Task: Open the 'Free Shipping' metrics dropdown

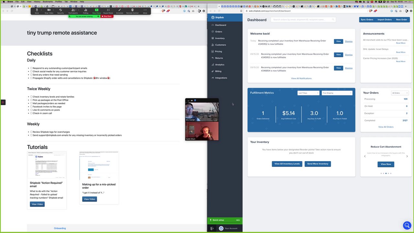Action: click(337, 93)
